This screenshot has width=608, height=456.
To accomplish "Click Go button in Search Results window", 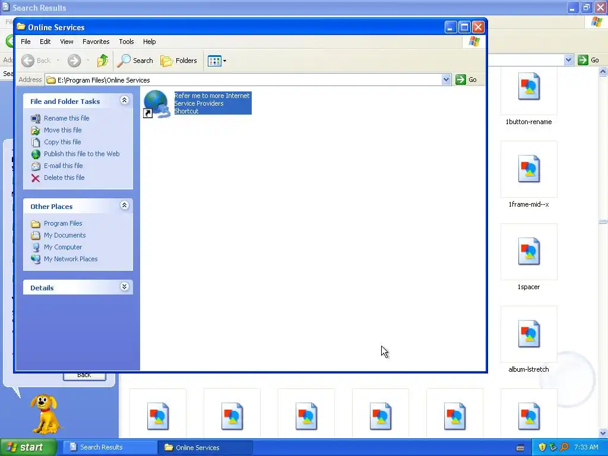I will click(x=588, y=60).
